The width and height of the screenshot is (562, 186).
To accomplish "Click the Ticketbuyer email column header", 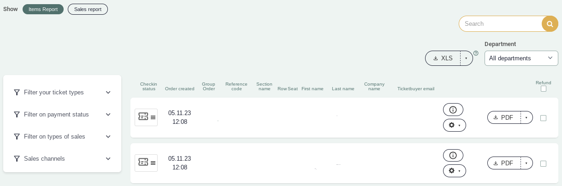I will pos(416,89).
